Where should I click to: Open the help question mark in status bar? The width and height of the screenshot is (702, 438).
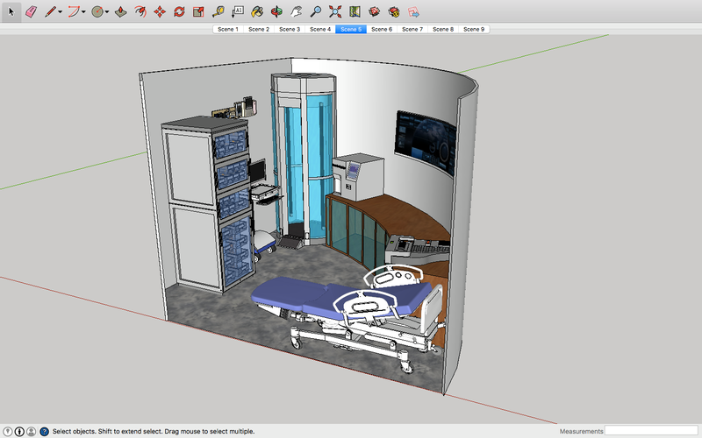[44, 431]
